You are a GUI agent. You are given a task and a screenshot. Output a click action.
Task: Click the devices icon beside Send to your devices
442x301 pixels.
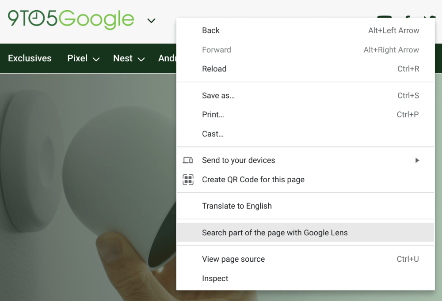pyautogui.click(x=188, y=160)
